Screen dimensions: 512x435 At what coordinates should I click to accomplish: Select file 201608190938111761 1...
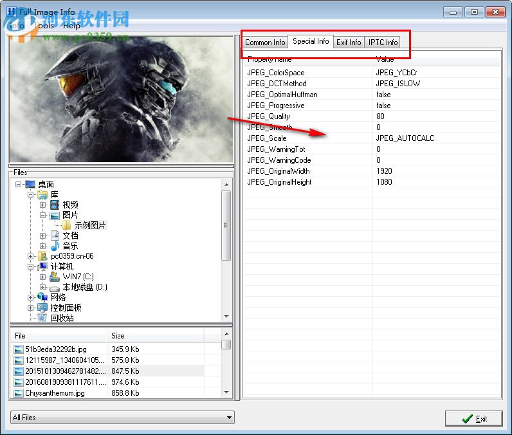66,382
